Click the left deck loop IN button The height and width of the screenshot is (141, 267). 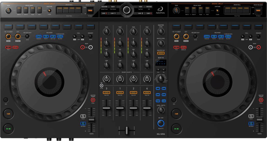tap(9, 36)
